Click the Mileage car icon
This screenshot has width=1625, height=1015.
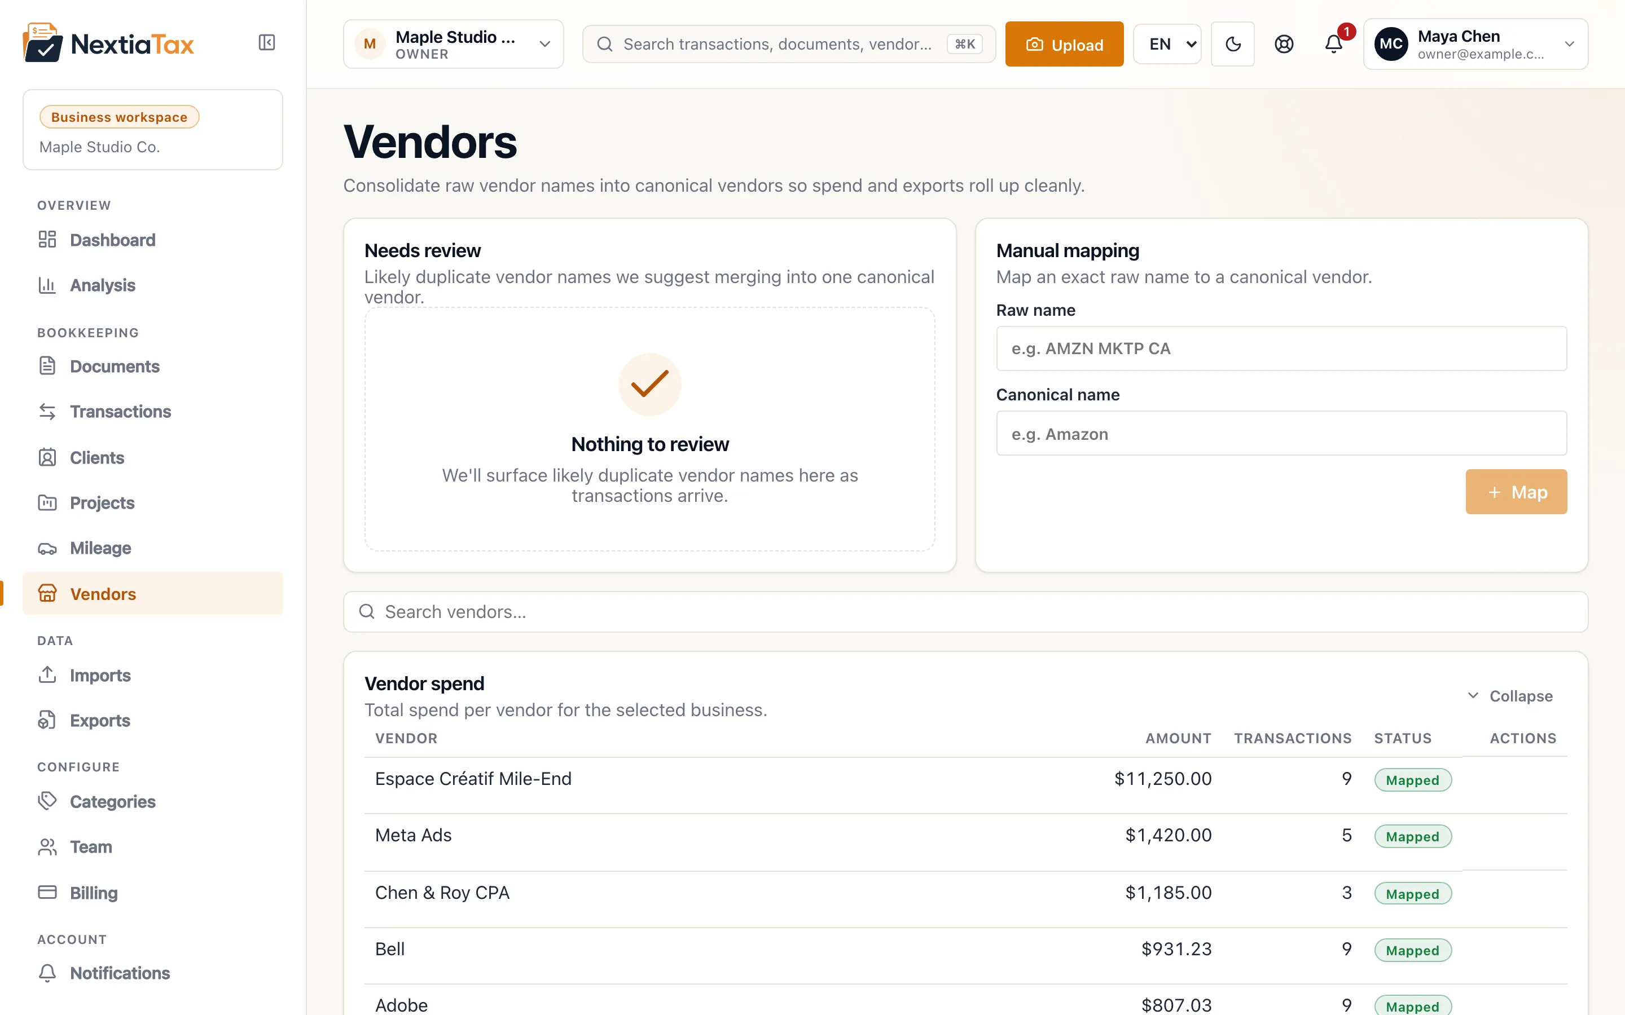(47, 549)
